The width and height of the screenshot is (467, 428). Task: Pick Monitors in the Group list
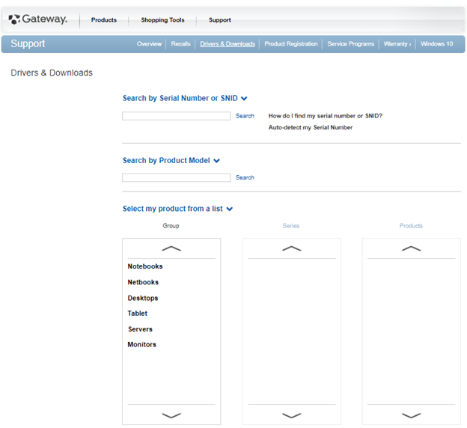[141, 344]
